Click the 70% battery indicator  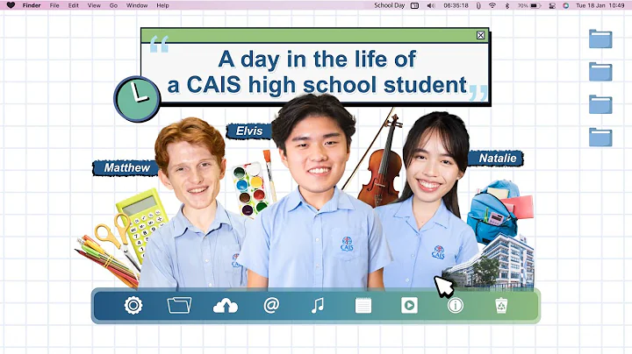click(528, 5)
